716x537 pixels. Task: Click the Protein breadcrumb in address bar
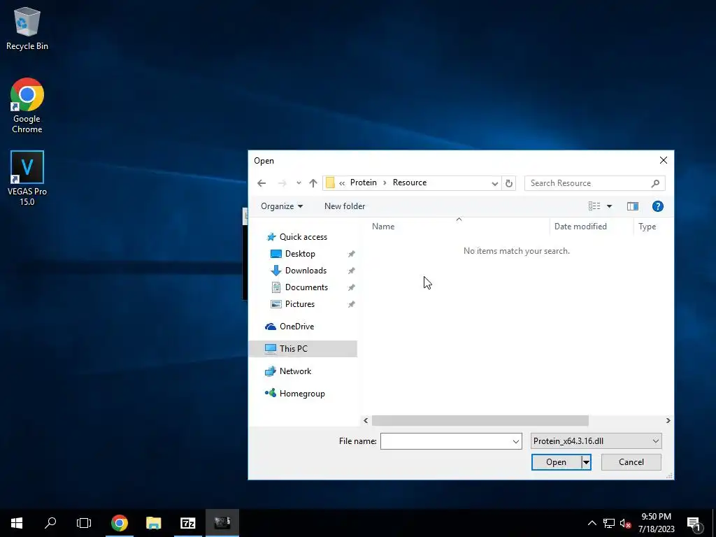click(364, 182)
